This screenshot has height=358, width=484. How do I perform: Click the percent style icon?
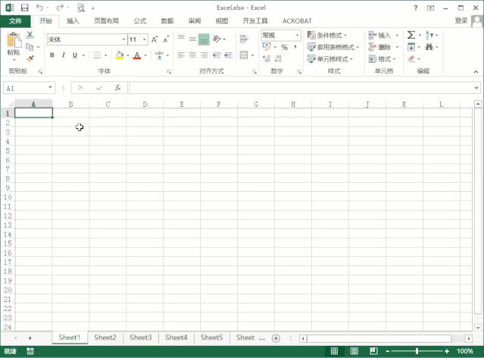coord(284,47)
